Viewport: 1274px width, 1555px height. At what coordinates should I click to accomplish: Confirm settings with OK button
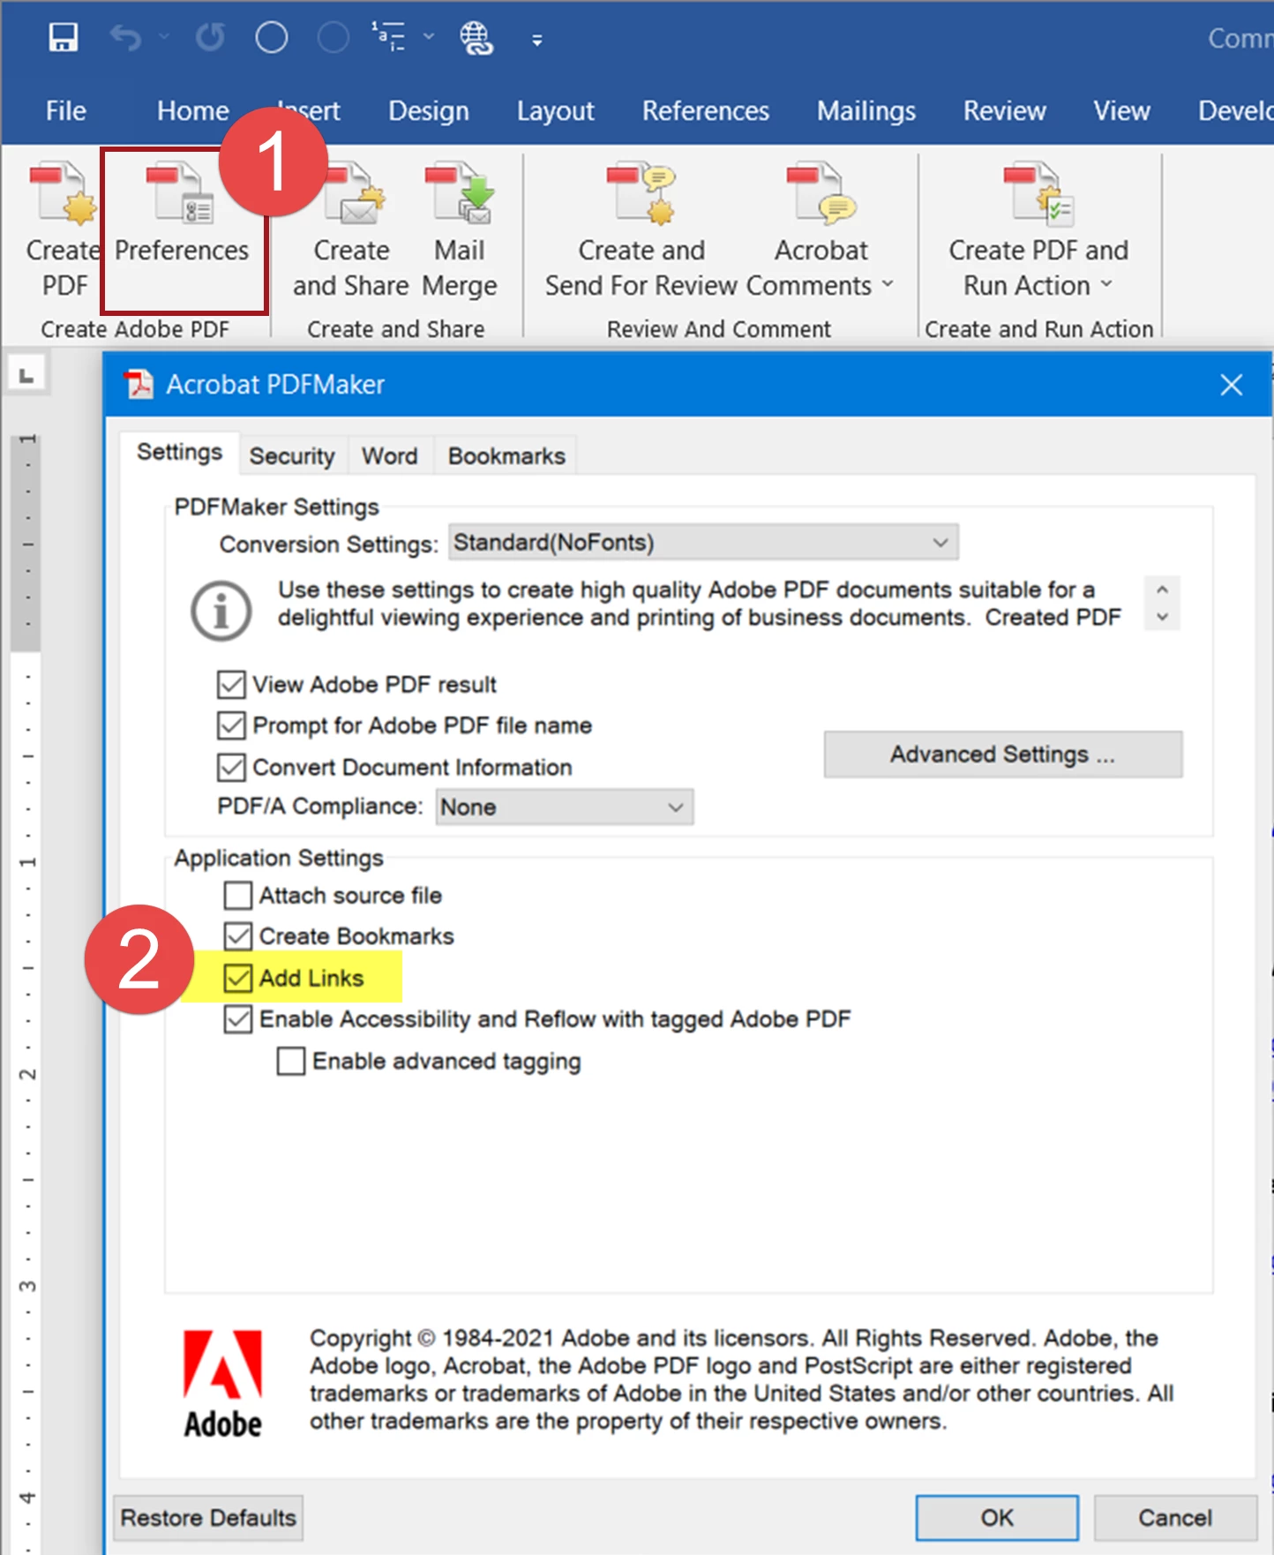click(997, 1518)
